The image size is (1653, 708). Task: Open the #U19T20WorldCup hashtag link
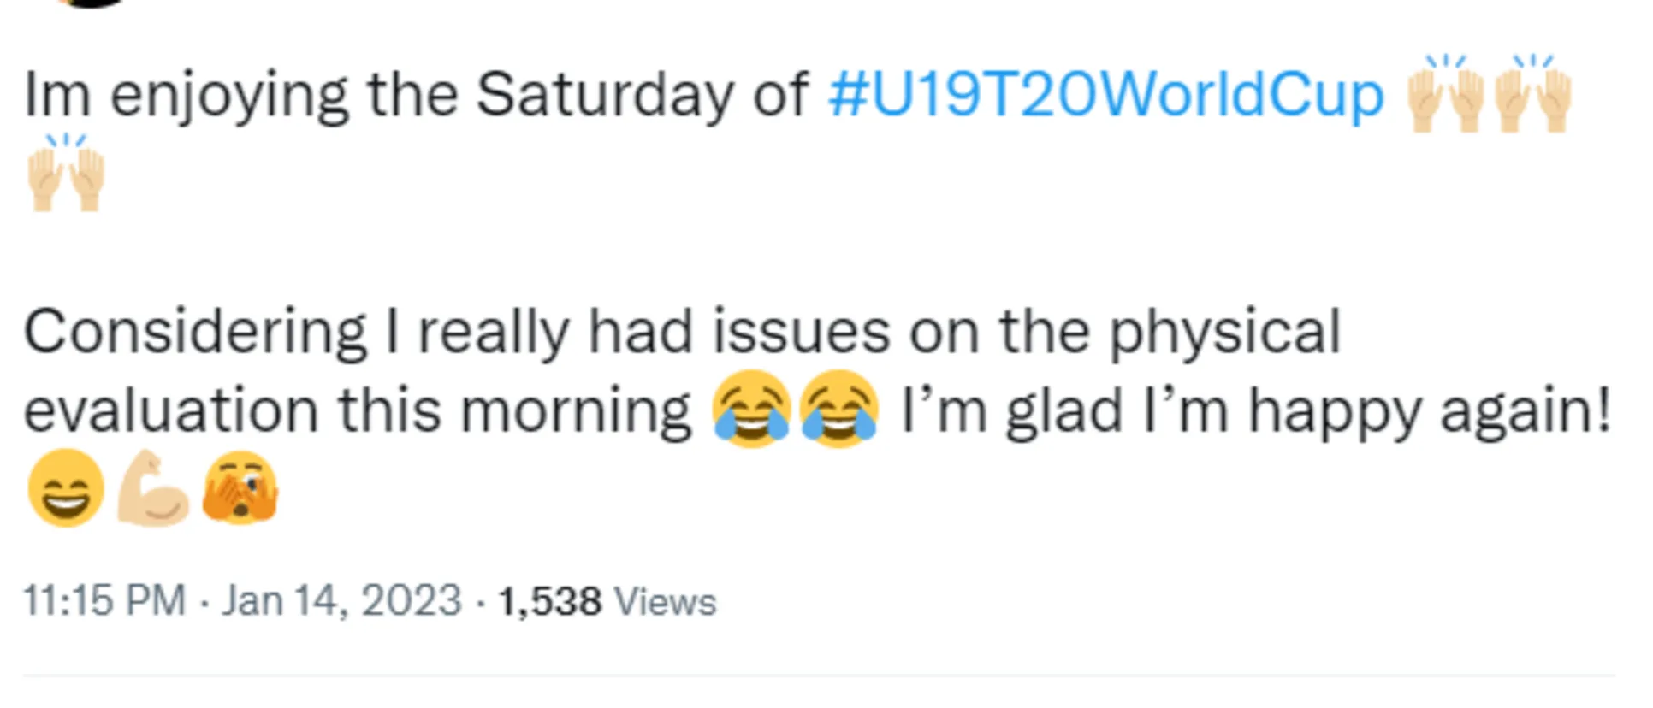click(1105, 95)
